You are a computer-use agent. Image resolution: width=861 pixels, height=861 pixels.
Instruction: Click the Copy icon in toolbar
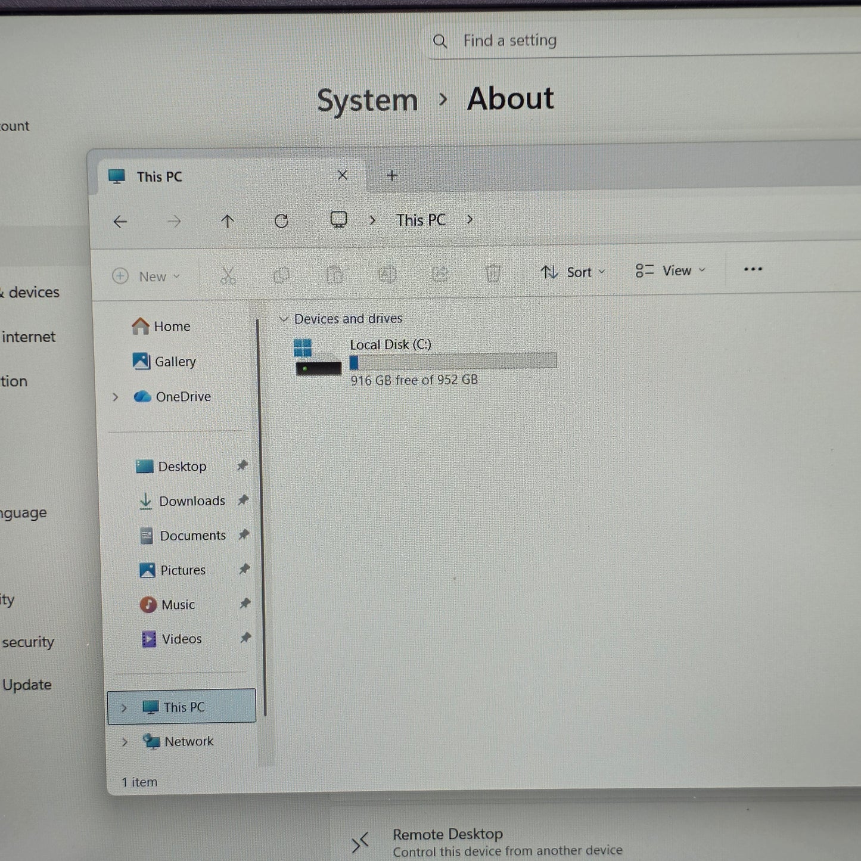281,275
